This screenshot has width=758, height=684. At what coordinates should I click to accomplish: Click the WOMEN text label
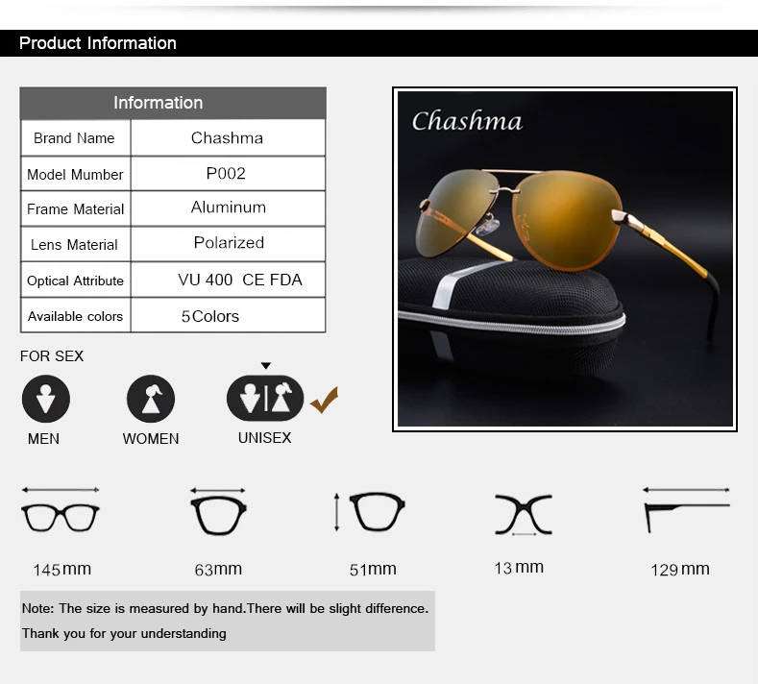pos(151,439)
